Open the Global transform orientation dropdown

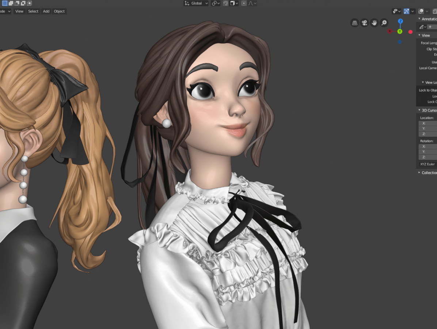tap(195, 3)
